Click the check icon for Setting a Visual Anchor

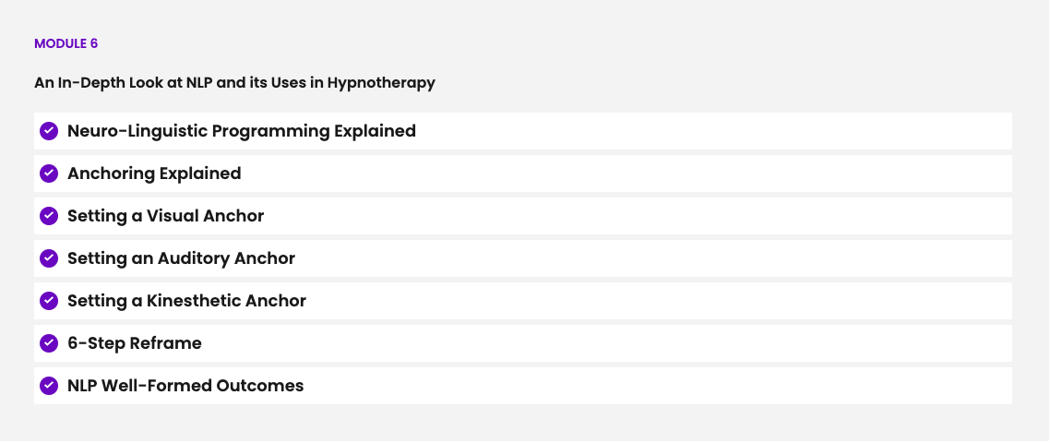49,216
